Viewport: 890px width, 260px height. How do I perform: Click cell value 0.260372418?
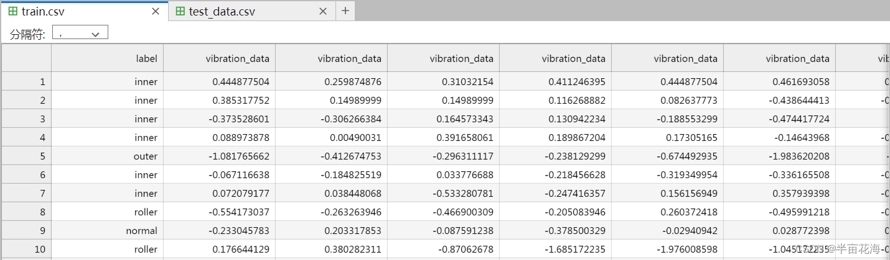pos(667,212)
